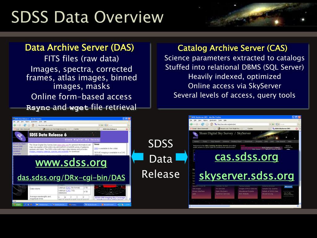
Task: Click Forward arrow in SkyServer DR5 window
Action: (x=197, y=124)
